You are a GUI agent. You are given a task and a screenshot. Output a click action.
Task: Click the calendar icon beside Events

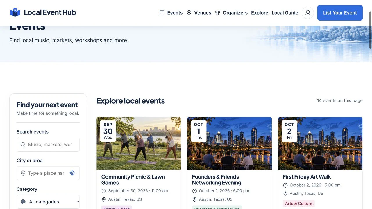[162, 13]
